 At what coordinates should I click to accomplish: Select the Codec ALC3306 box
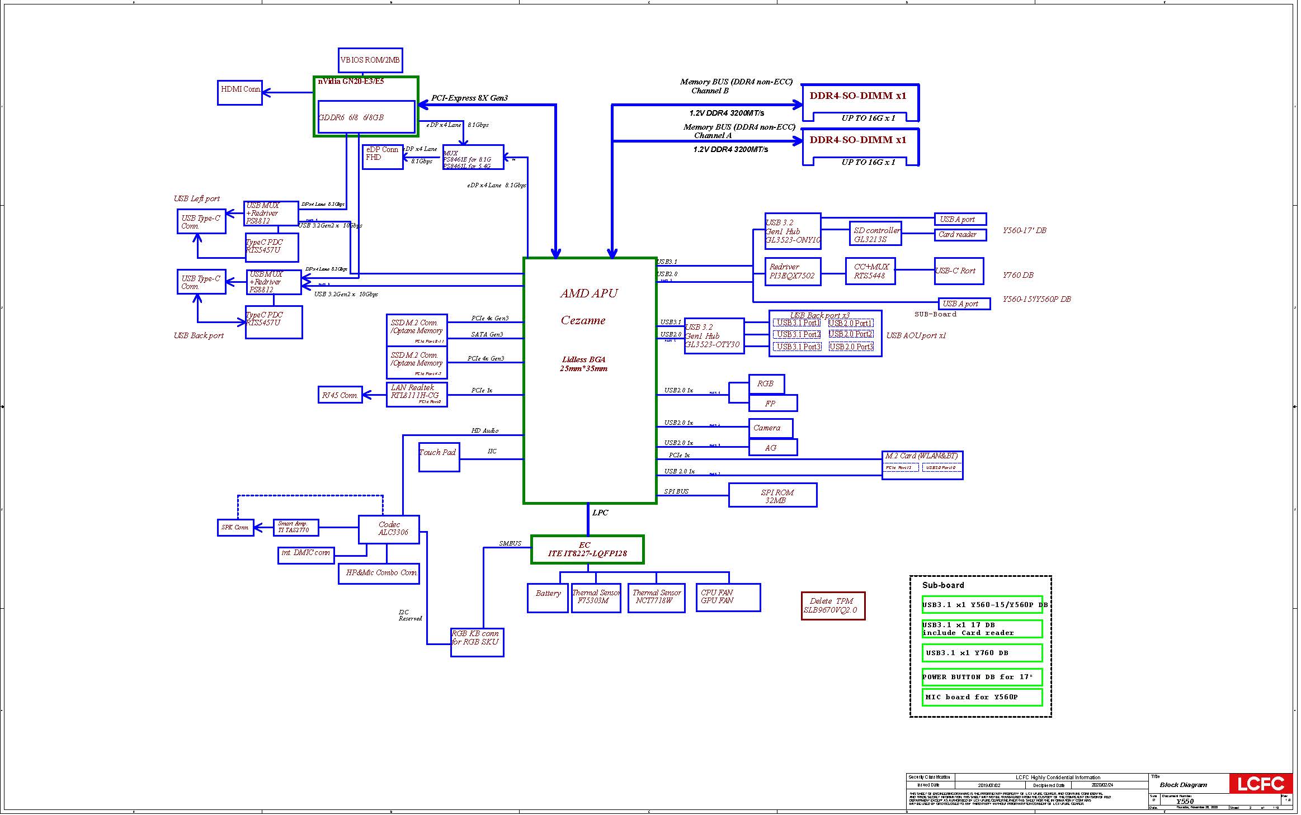point(389,529)
